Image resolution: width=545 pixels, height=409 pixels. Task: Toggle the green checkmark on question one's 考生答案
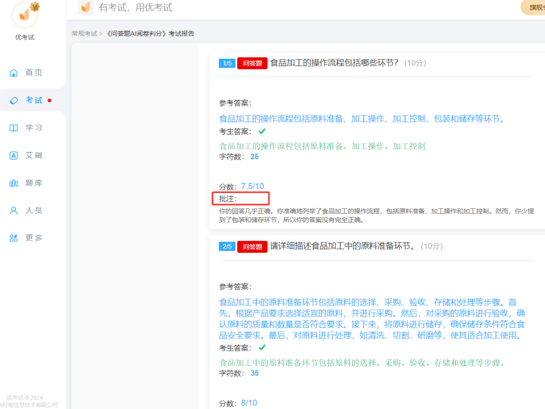262,131
